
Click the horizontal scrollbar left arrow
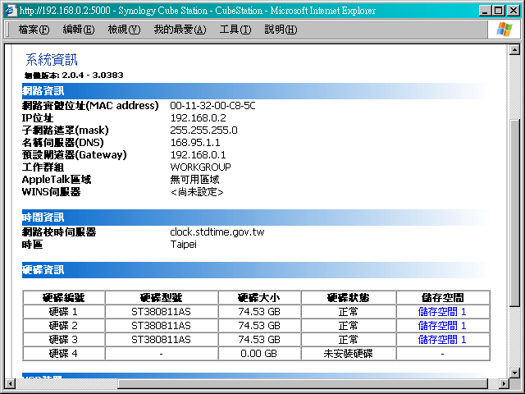(11, 383)
